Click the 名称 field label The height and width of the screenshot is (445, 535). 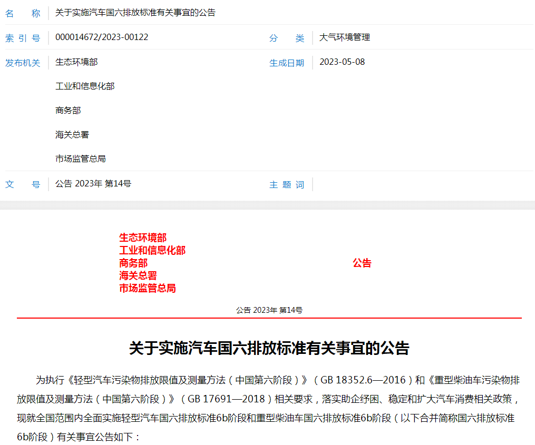click(23, 13)
